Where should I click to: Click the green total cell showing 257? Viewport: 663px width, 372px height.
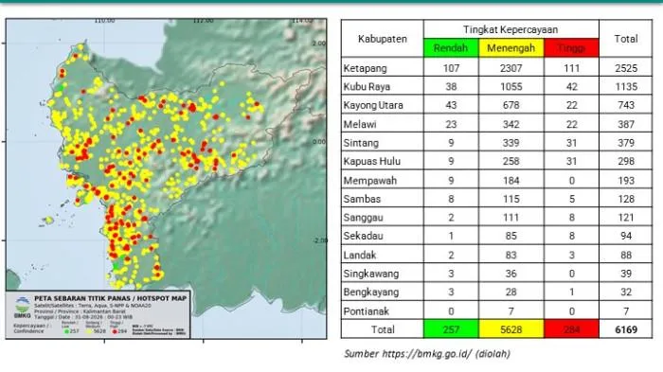point(451,329)
